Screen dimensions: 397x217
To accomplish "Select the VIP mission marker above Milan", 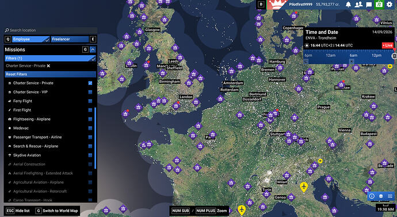I will 287,175.
